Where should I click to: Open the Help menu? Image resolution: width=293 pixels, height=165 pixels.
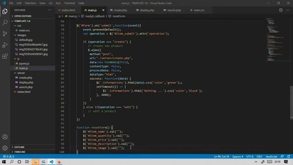(x=81, y=3)
